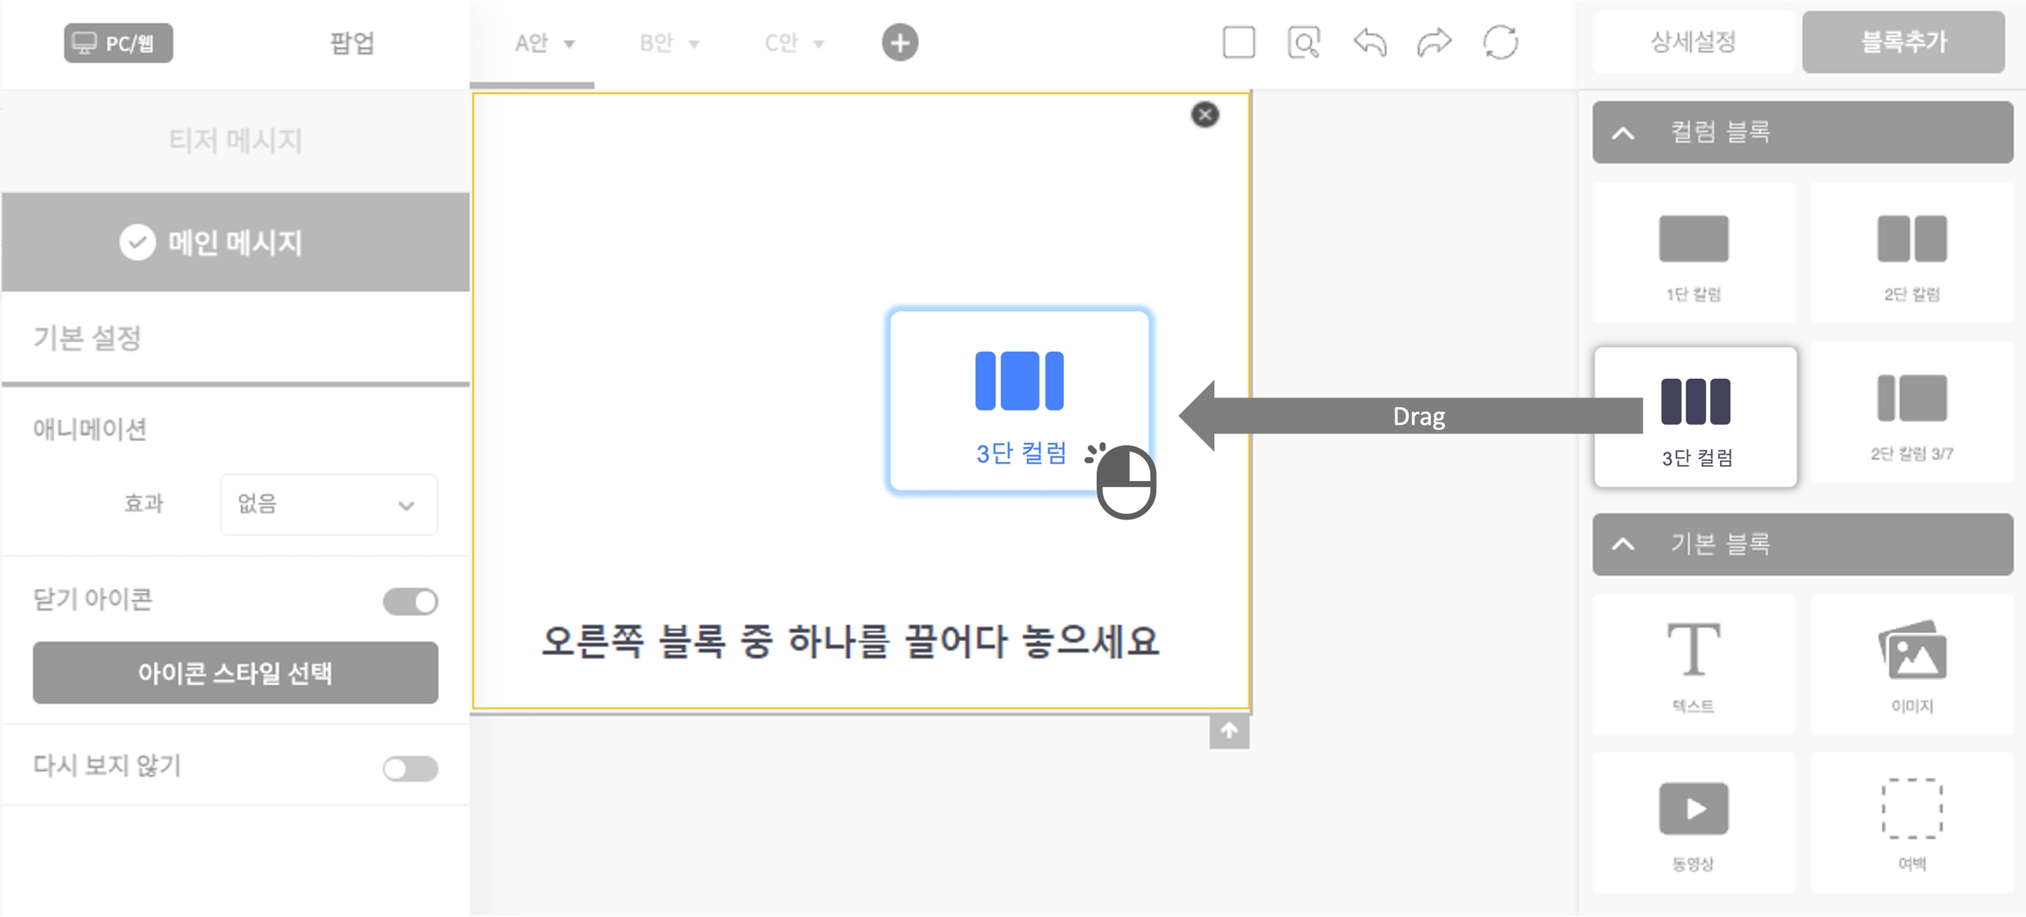Close the popup with the X button

pos(1205,114)
